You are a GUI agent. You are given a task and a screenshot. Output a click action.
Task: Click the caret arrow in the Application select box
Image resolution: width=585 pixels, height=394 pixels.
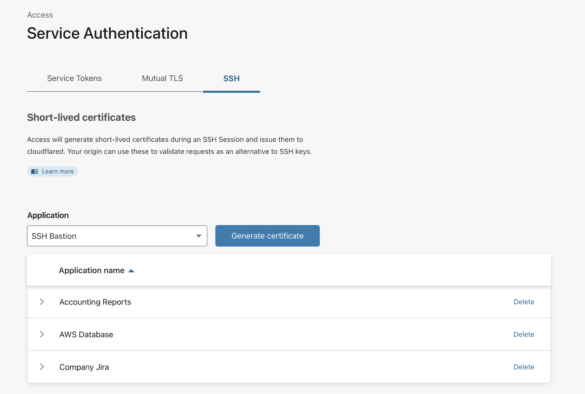(199, 236)
